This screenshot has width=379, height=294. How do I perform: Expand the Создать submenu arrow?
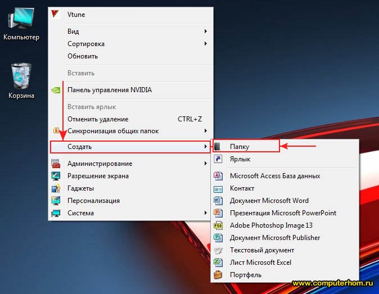(205, 146)
